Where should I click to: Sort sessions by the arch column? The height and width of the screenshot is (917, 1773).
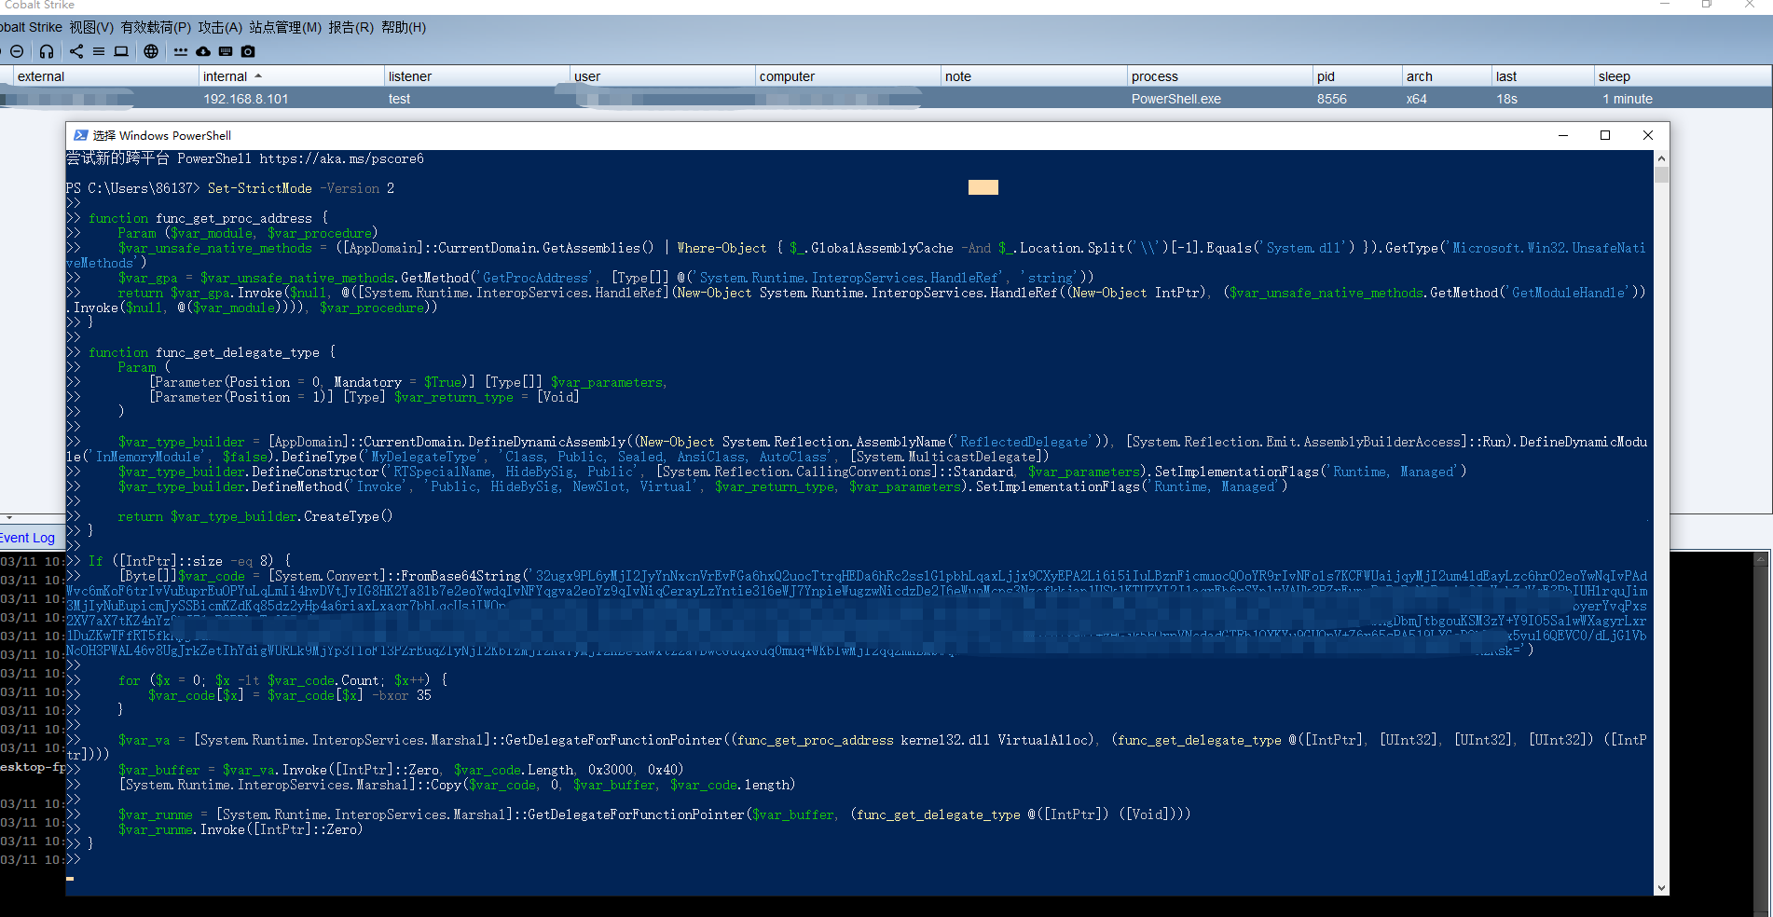1447,76
